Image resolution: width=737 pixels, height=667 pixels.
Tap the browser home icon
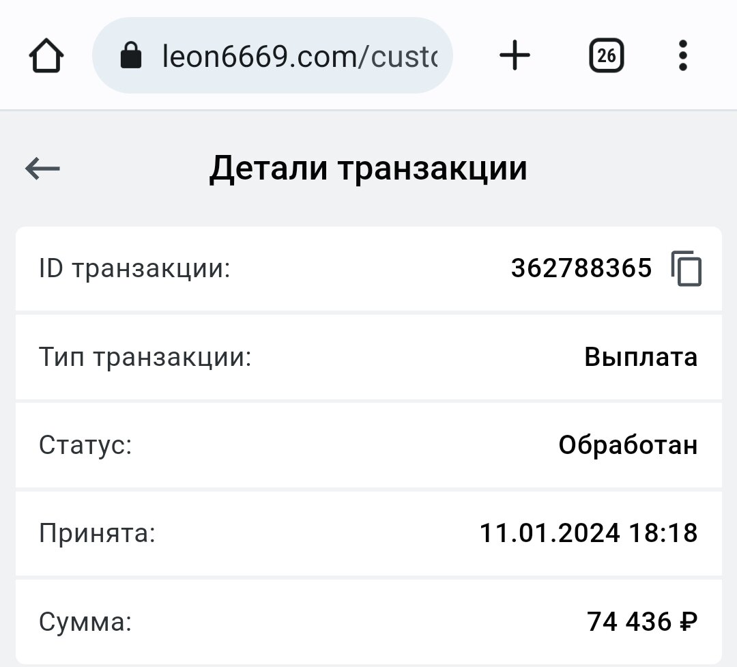pos(46,55)
